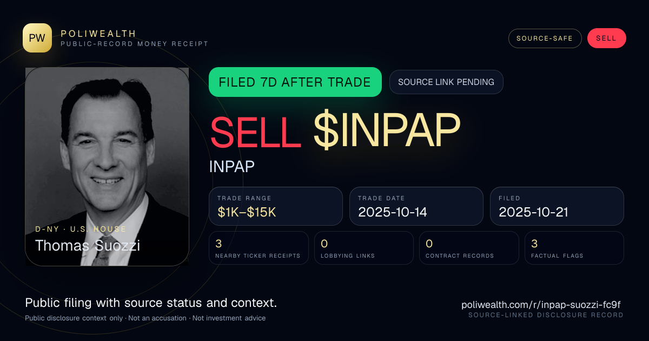Visit the poliwealth.com/r/inpap-suozzi-fc9f link
The width and height of the screenshot is (649, 341).
(x=541, y=305)
